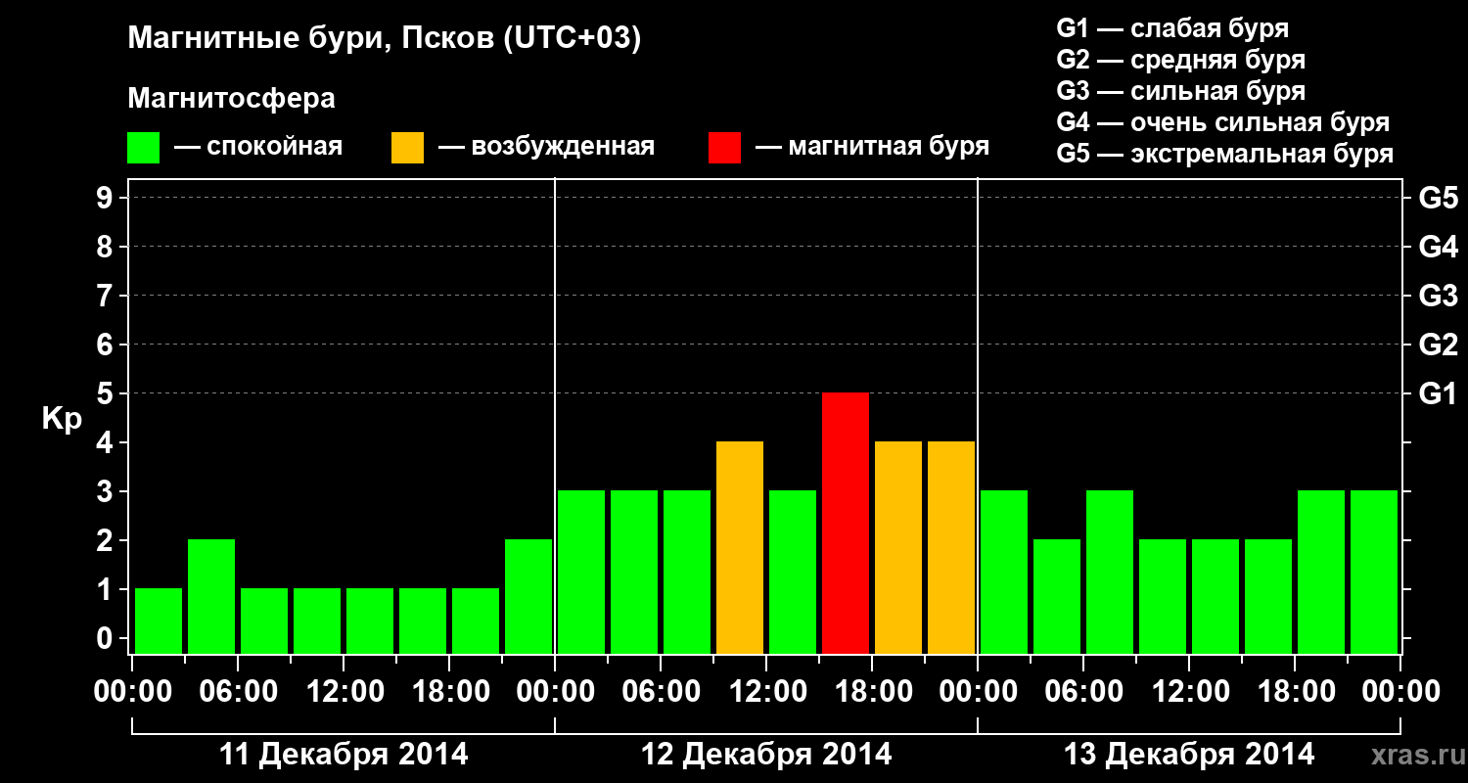This screenshot has height=783, width=1468.
Task: Click the '— спокойная' legend label
Action: (258, 148)
